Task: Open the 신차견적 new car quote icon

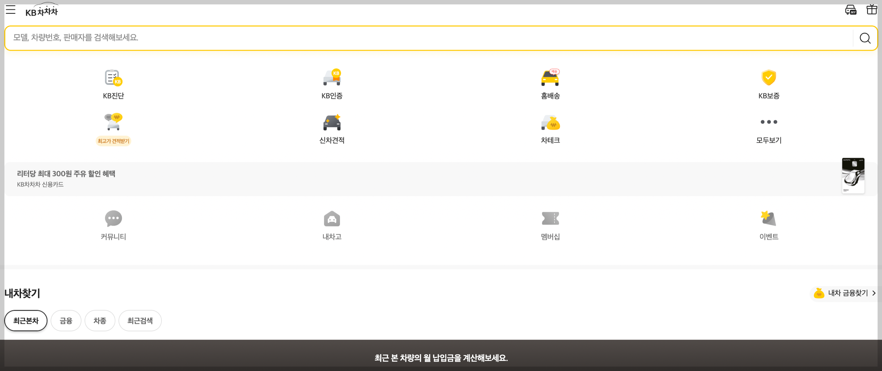Action: point(331,128)
